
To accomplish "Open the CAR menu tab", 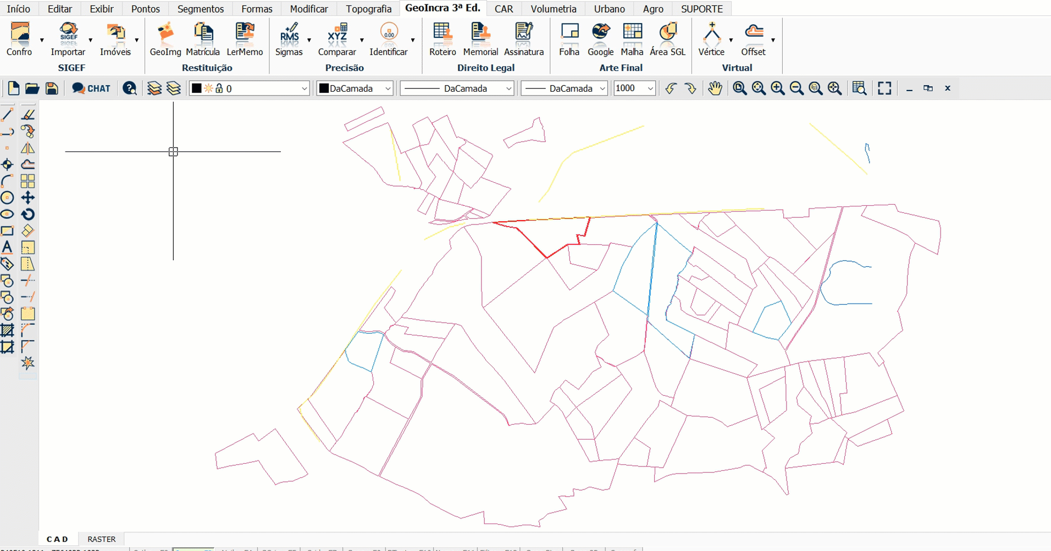I will 504,9.
